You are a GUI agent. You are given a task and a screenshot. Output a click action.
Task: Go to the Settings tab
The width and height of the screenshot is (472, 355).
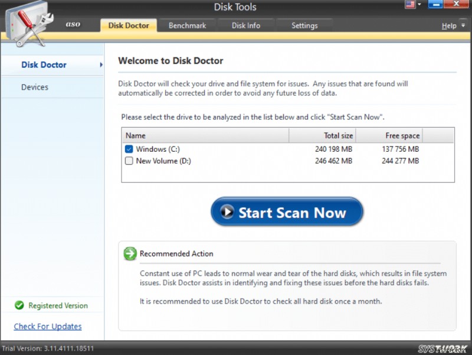tap(304, 25)
